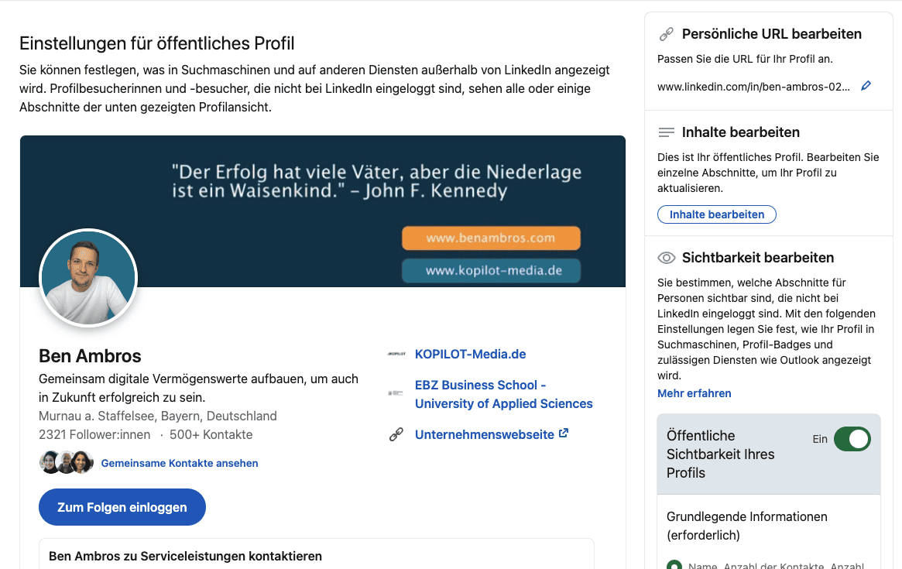Click the shared contacts avatar group
This screenshot has height=569, width=902.
(x=67, y=462)
